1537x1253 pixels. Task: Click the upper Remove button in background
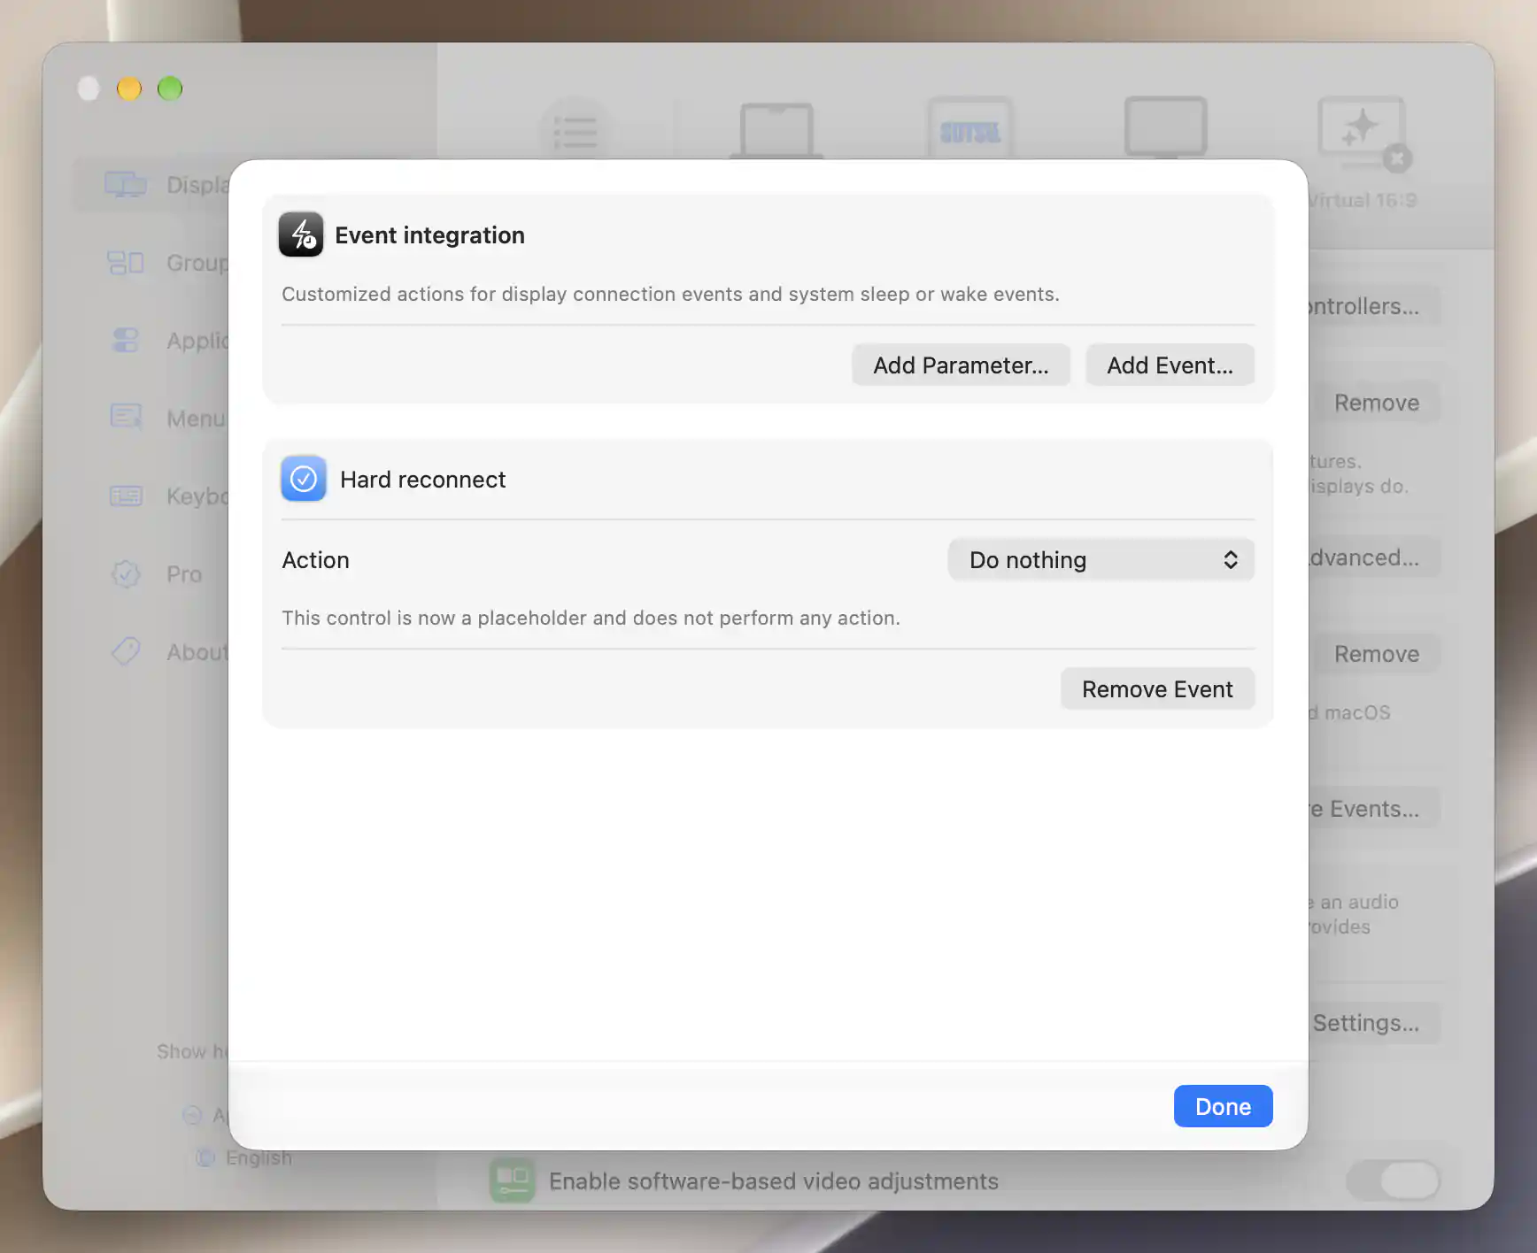point(1377,403)
